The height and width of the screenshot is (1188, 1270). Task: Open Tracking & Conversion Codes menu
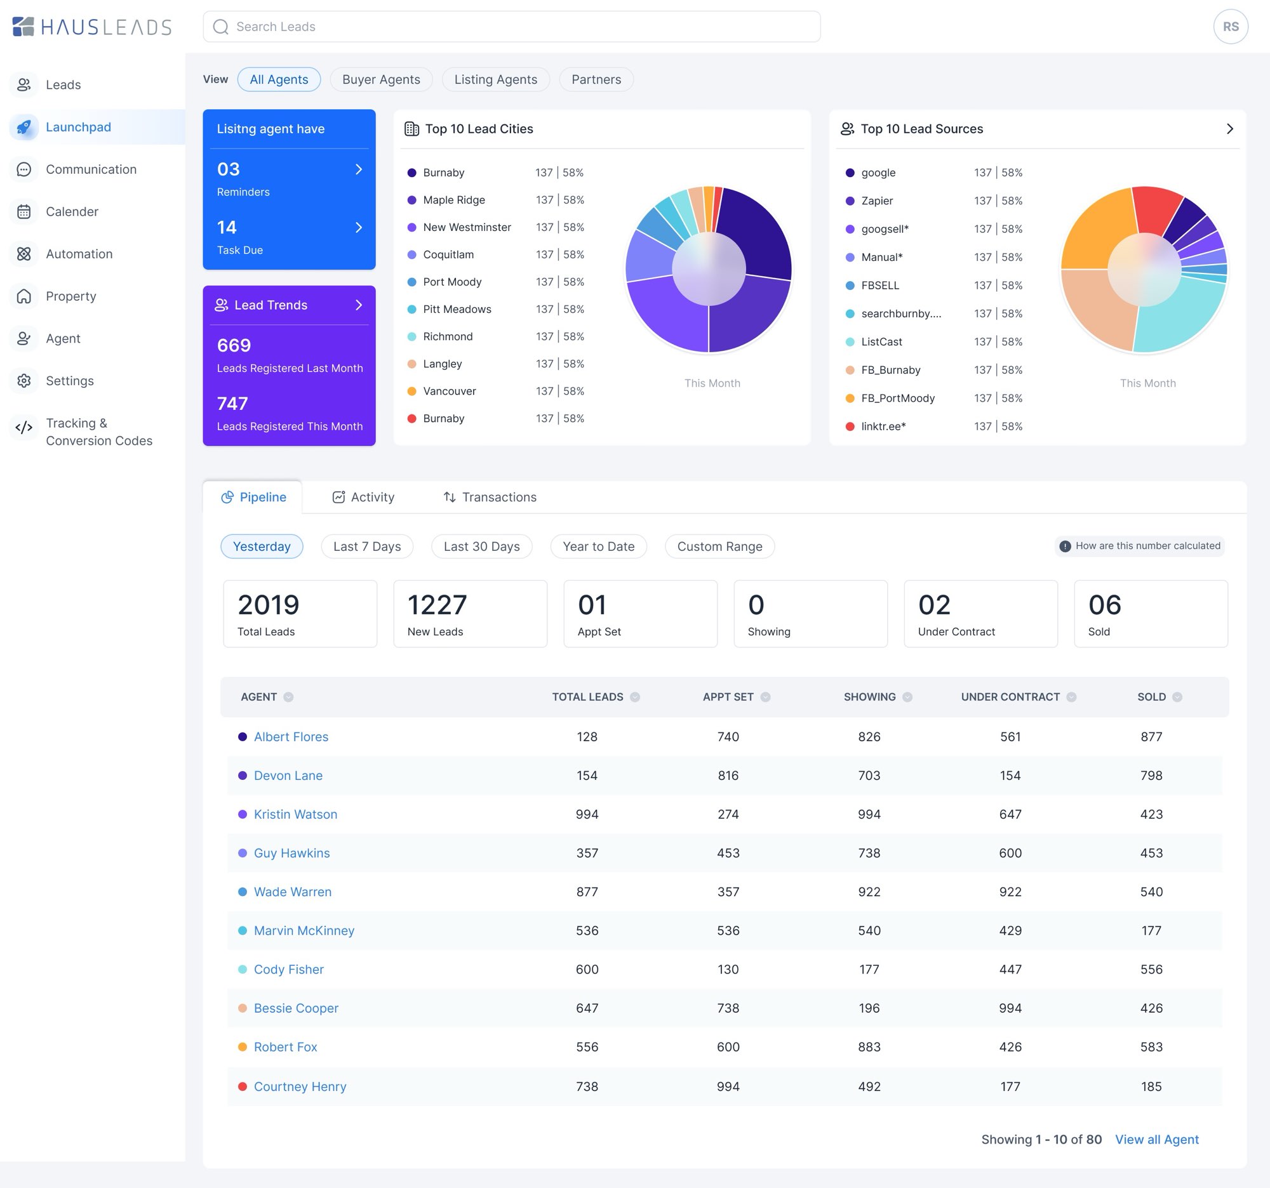(x=99, y=432)
